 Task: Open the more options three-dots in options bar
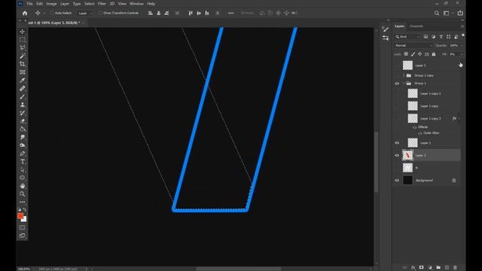pos(231,13)
